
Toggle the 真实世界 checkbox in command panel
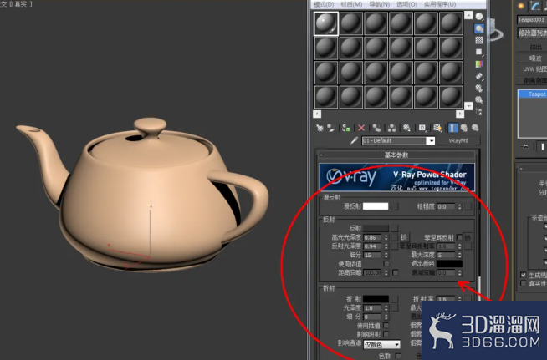pos(523,283)
